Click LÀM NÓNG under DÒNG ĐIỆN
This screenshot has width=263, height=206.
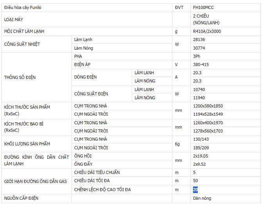point(145,81)
